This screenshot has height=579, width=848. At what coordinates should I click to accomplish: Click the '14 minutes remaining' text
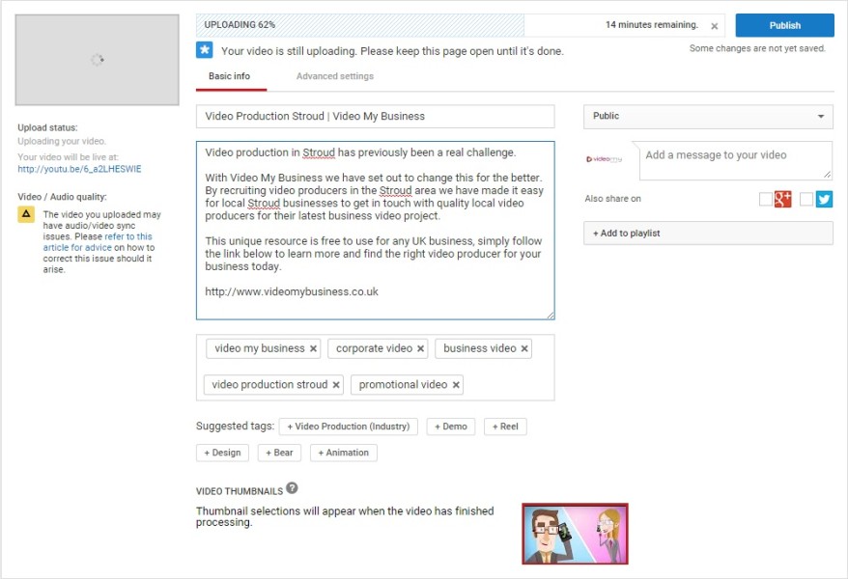click(652, 25)
